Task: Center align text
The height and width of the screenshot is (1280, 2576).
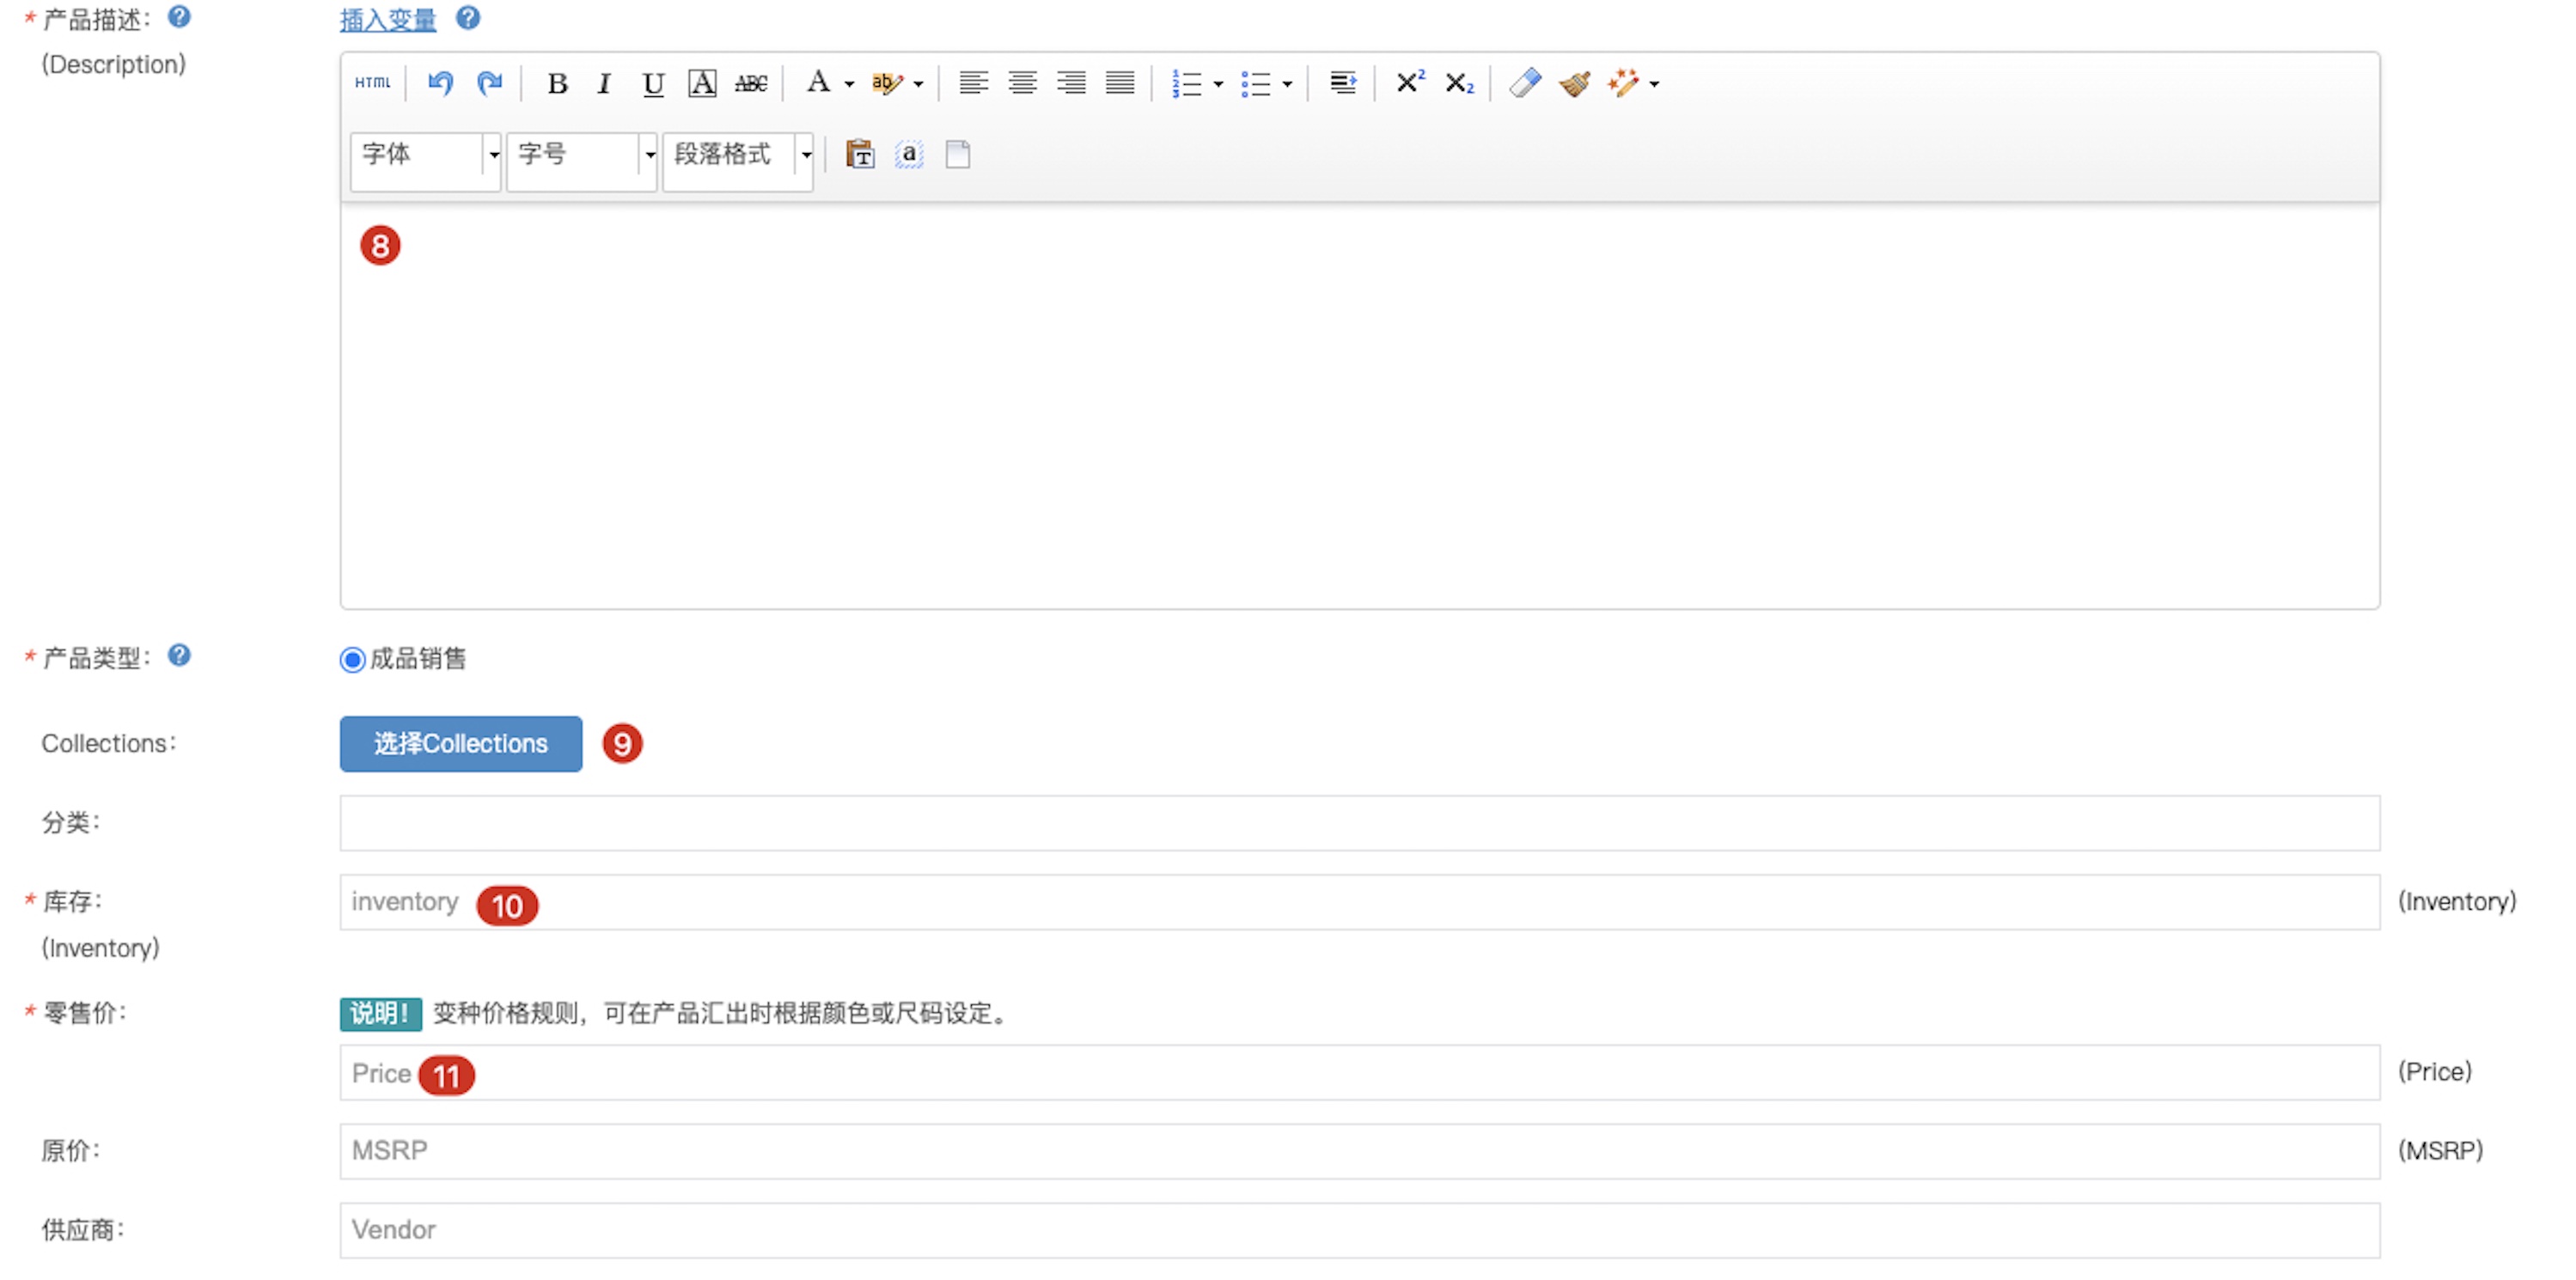Action: 1022,83
